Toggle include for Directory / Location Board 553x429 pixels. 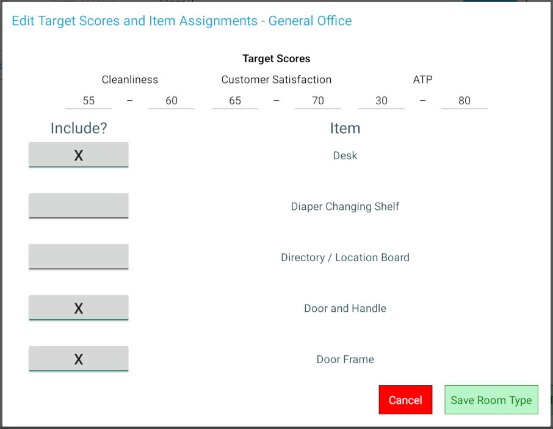(79, 257)
